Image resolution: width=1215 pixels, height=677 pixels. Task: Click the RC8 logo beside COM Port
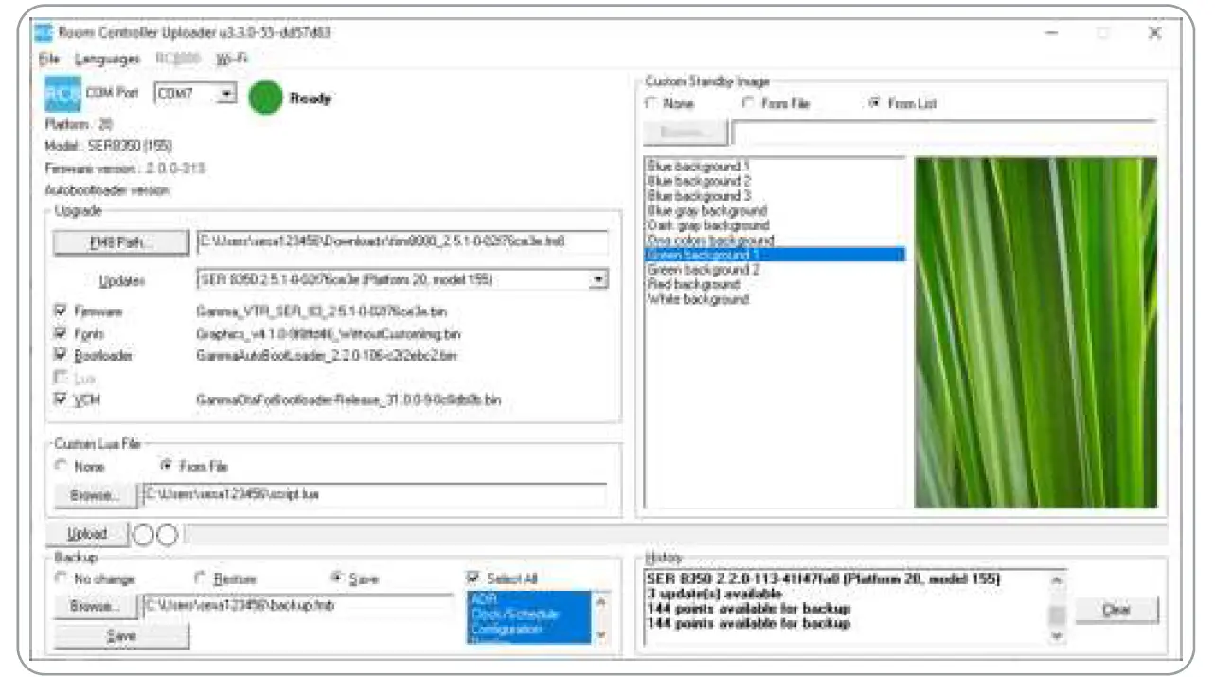pyautogui.click(x=63, y=95)
